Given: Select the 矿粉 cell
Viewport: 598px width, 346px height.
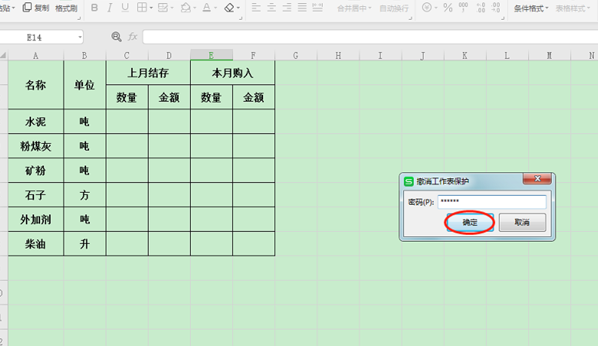Looking at the screenshot, I should point(36,170).
